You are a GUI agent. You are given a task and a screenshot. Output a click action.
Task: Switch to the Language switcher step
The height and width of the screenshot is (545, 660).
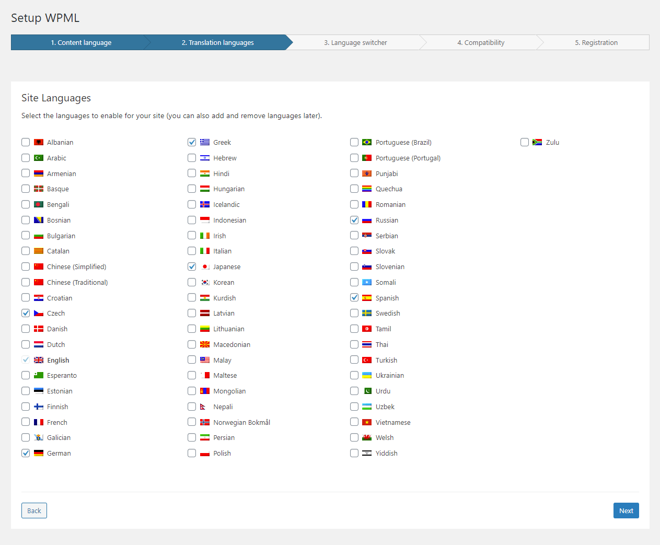click(x=355, y=42)
